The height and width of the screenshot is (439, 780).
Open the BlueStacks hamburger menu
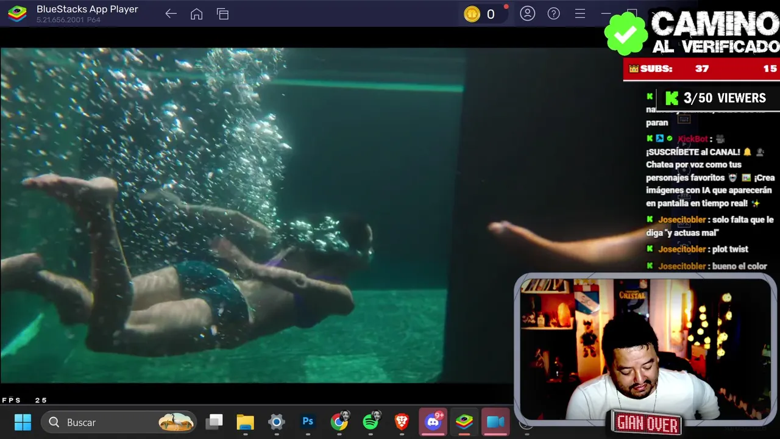click(x=580, y=13)
